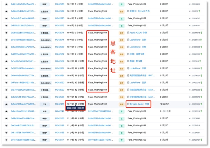Click the orange OUT badge in the Tornado Cash row
210x148 pixels.
[x=121, y=104]
